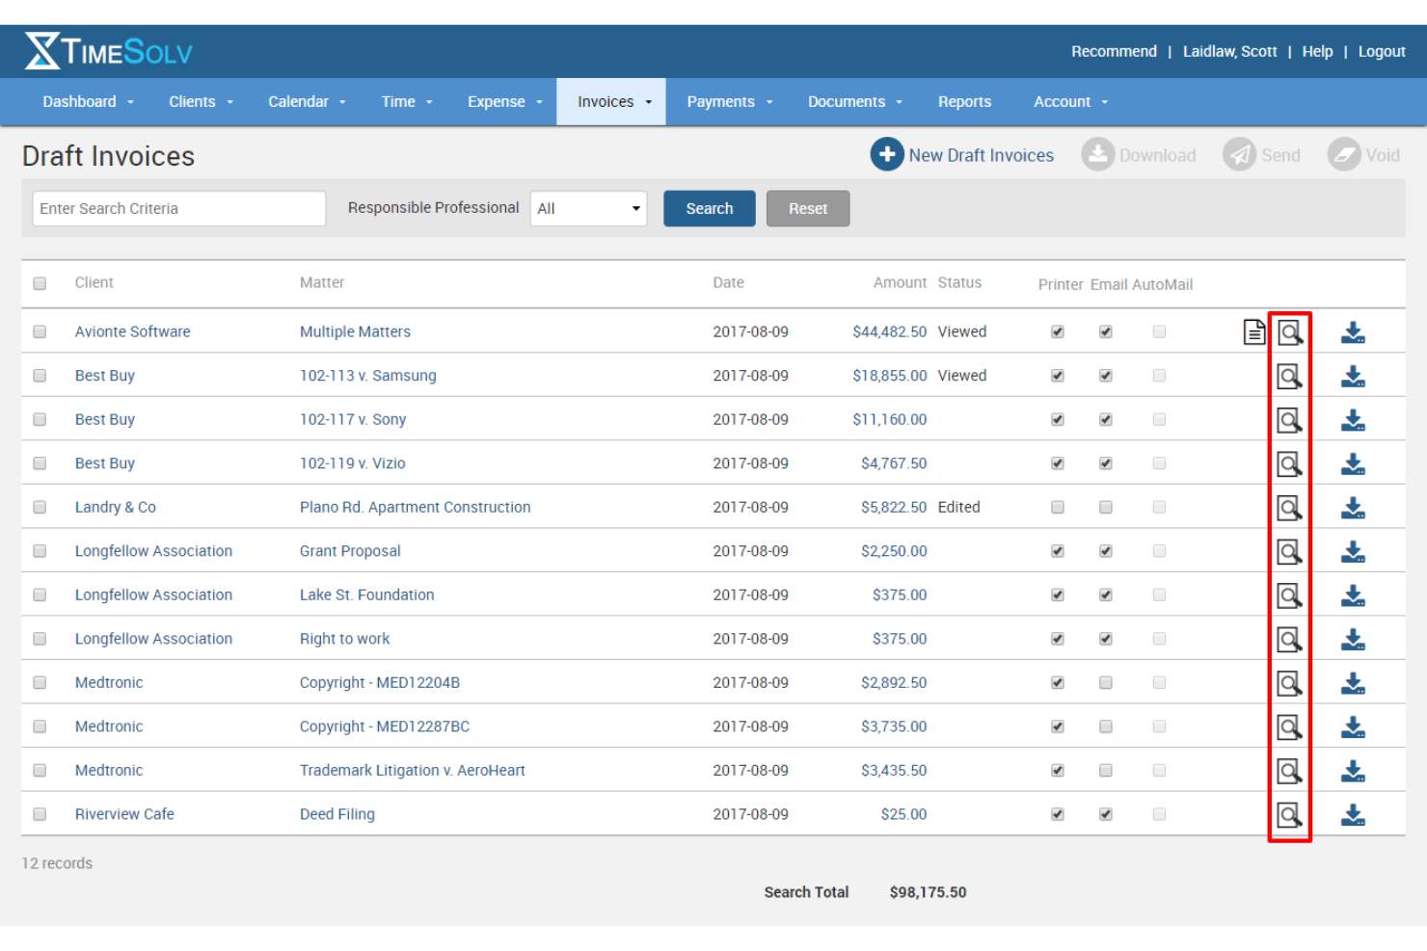Preview the 102-119 v. Vizio invoice
Image resolution: width=1427 pixels, height=951 pixels.
(1290, 463)
